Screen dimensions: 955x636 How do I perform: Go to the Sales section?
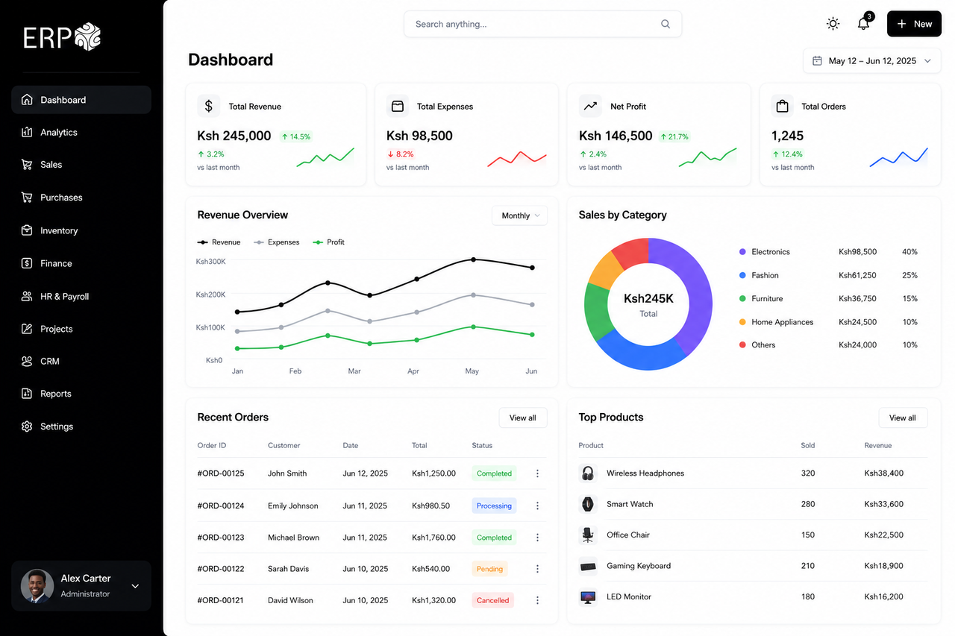(81, 165)
